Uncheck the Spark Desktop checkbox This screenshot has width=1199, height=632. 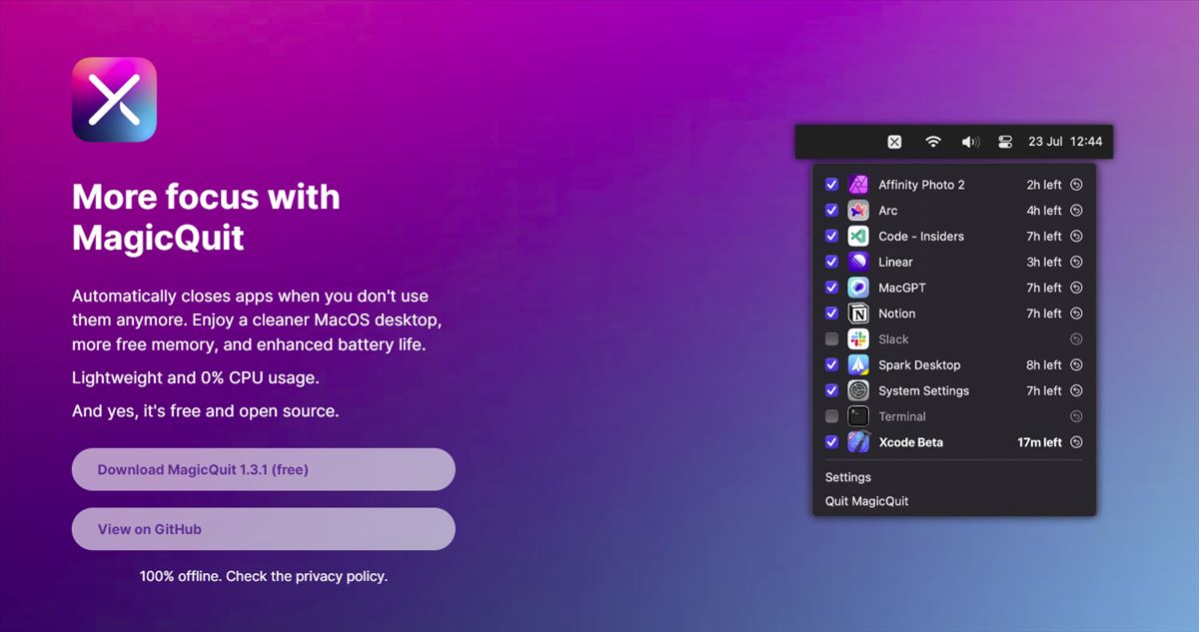[x=831, y=365]
